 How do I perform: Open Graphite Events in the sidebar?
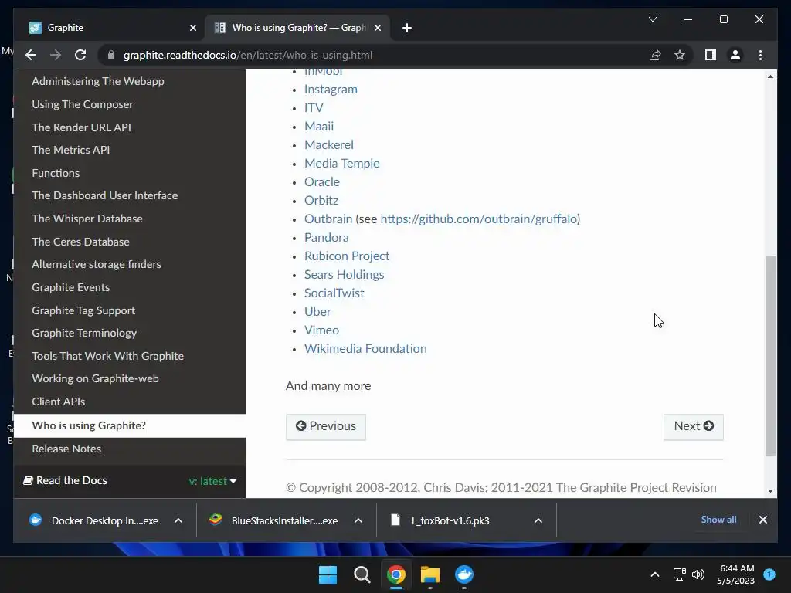70,287
